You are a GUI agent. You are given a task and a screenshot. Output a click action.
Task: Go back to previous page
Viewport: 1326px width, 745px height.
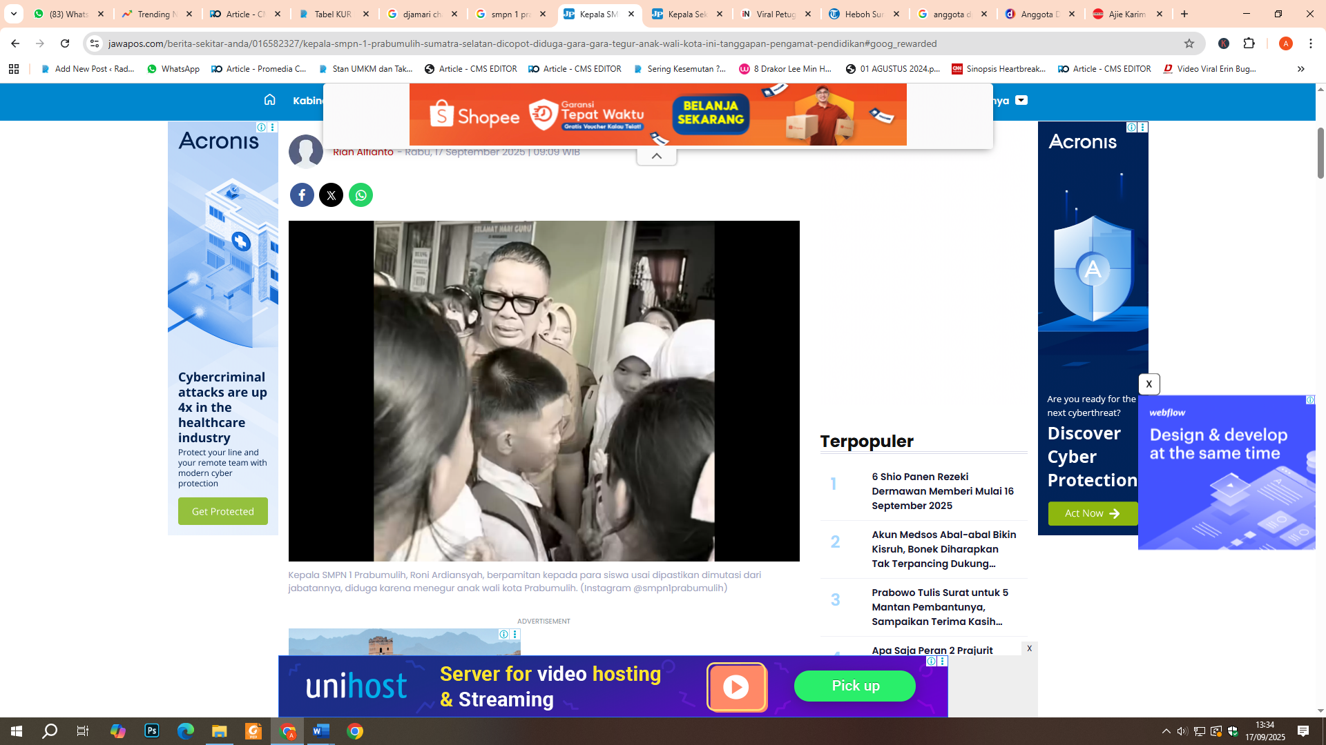click(15, 43)
